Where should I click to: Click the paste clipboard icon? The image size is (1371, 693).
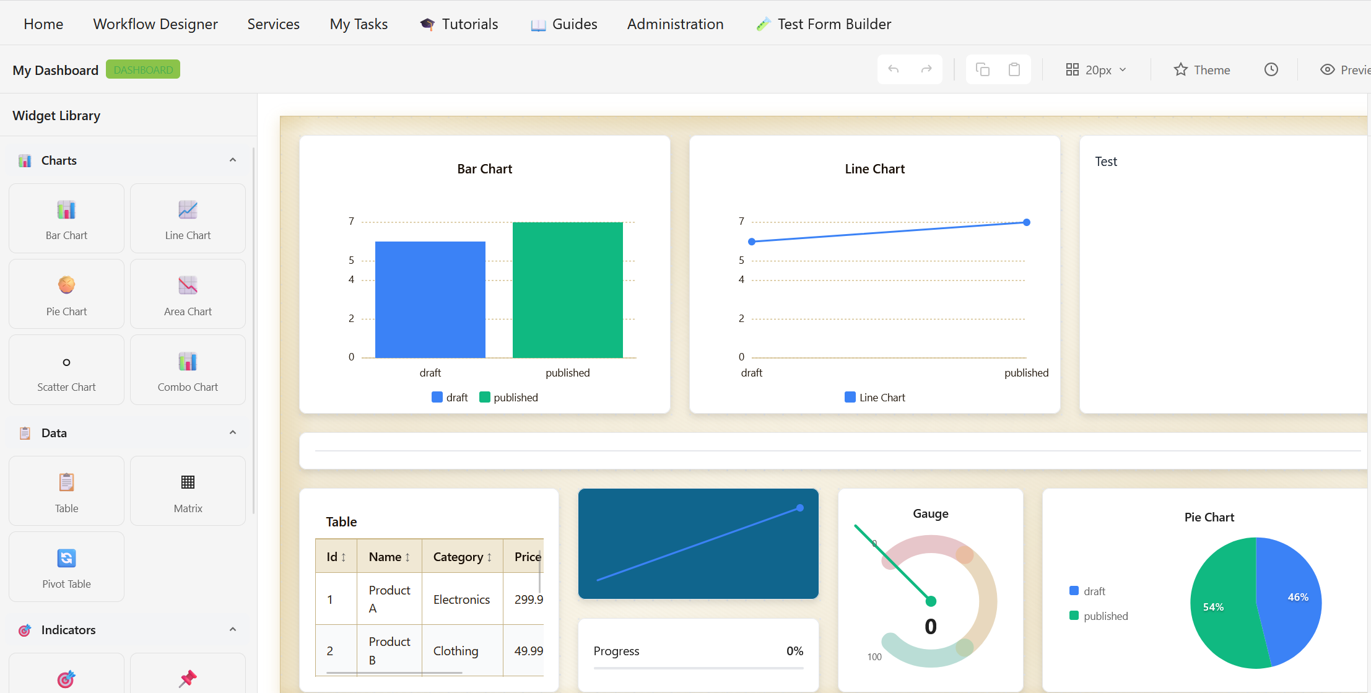click(1014, 69)
